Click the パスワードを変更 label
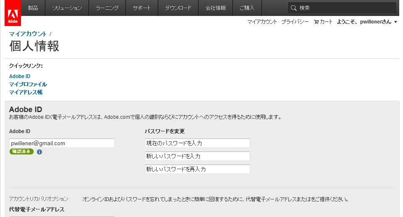The image size is (403, 217). pos(165,131)
